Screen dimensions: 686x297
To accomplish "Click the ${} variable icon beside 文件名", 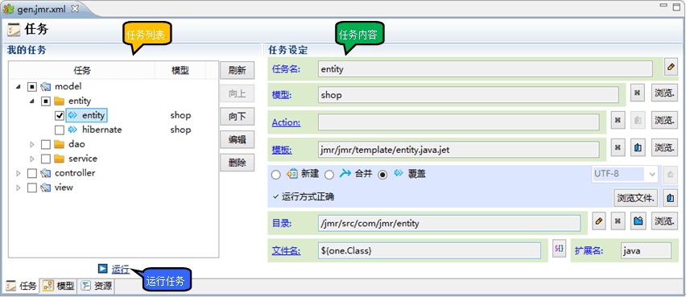I will click(x=559, y=249).
